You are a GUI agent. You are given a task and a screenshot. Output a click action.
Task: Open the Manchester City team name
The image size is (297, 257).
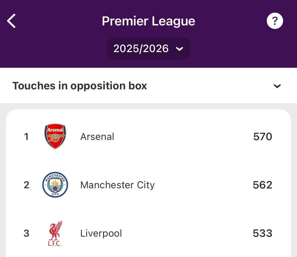click(x=117, y=185)
